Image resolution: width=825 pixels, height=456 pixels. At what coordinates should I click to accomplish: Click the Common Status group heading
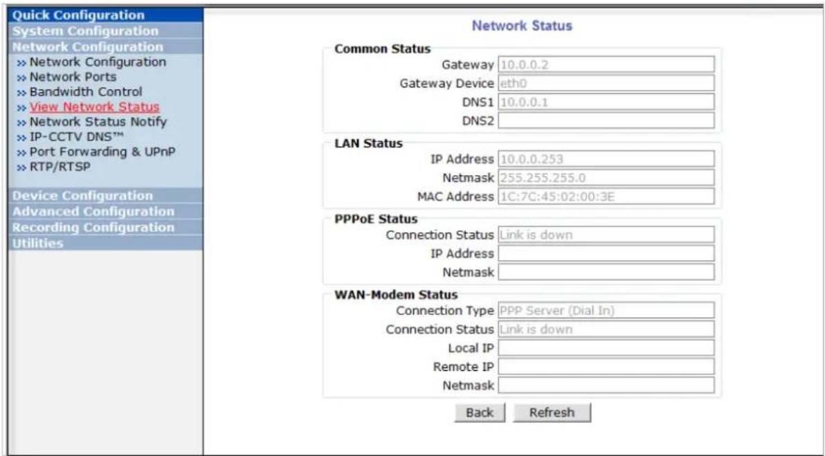pos(383,49)
